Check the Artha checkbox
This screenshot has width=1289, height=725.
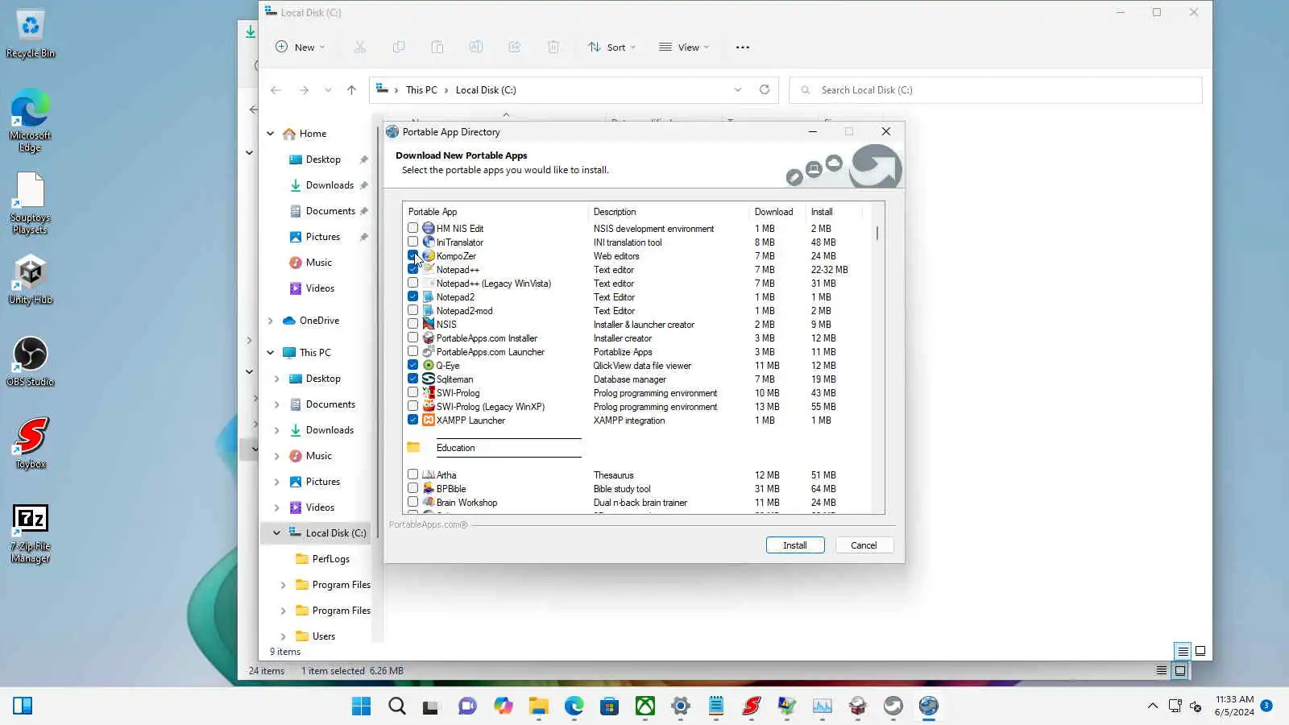pos(412,474)
